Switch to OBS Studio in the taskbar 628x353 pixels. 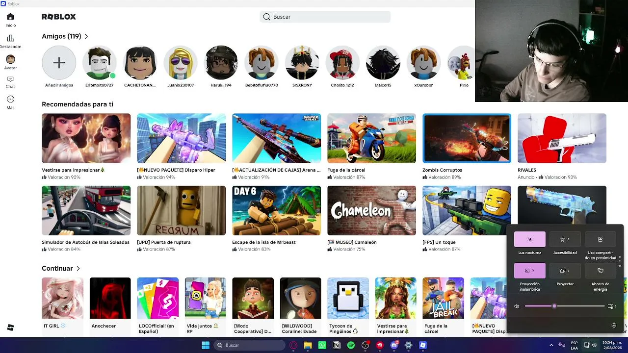pyautogui.click(x=365, y=345)
